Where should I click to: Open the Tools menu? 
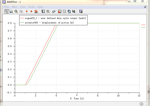(32, 7)
